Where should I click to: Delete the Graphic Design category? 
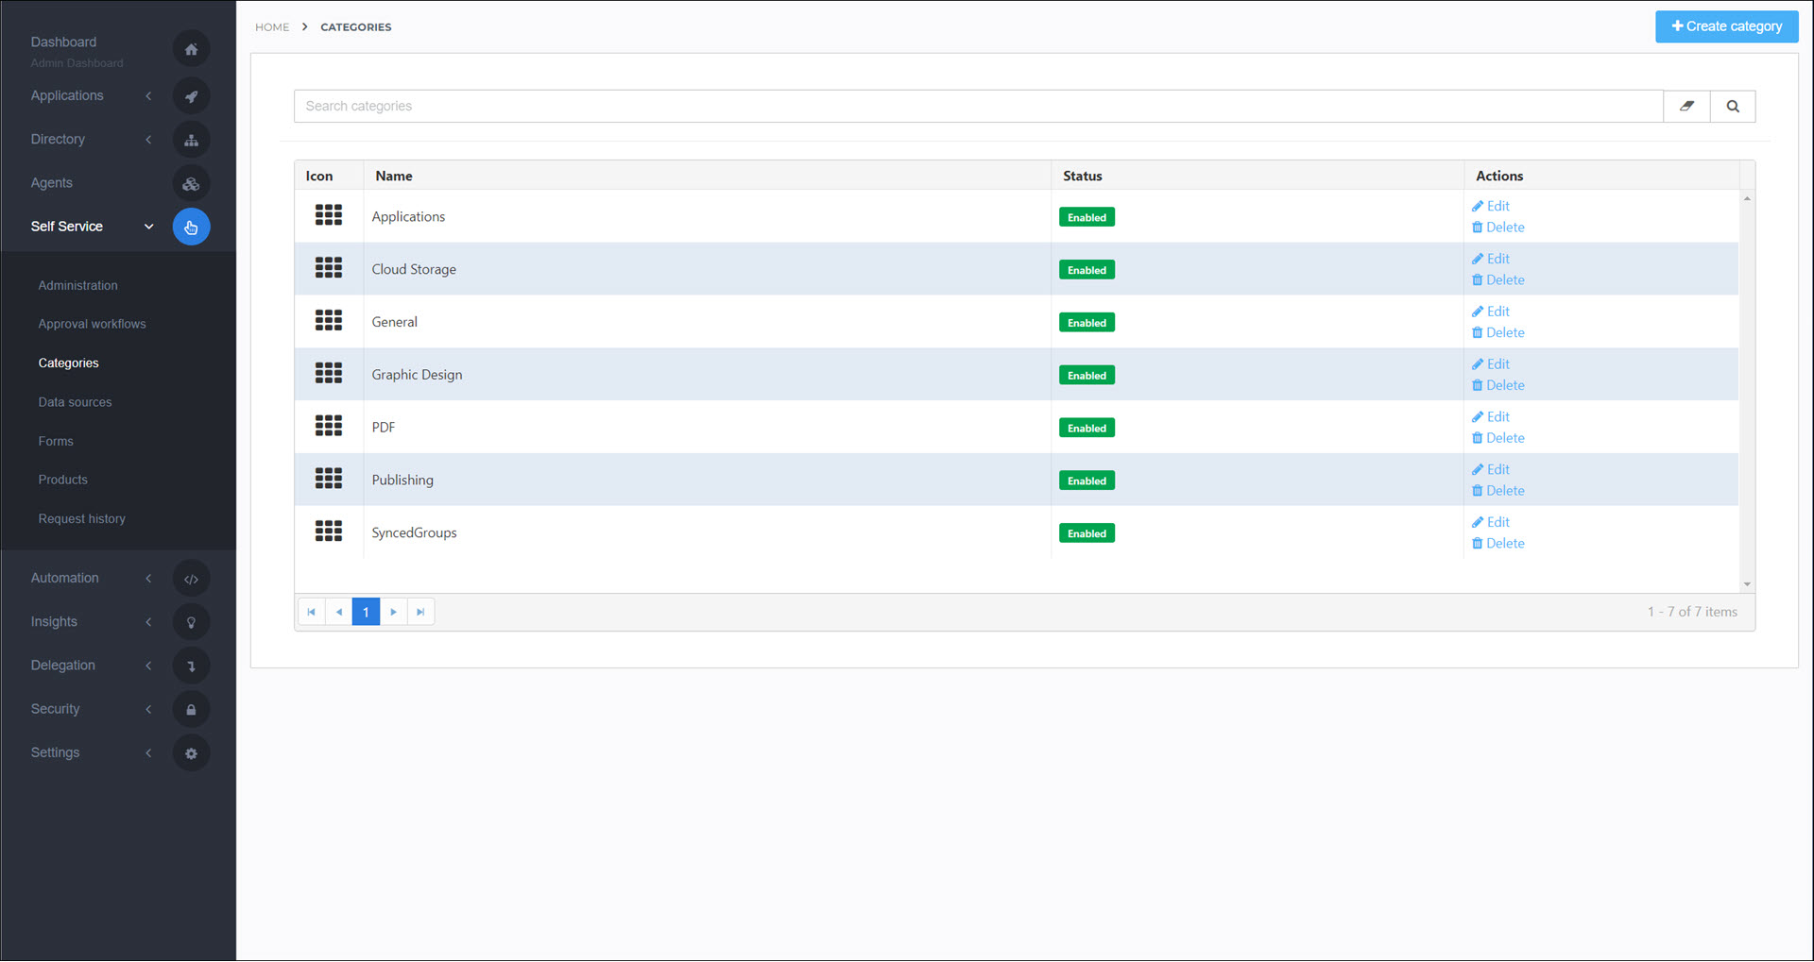[x=1498, y=385]
